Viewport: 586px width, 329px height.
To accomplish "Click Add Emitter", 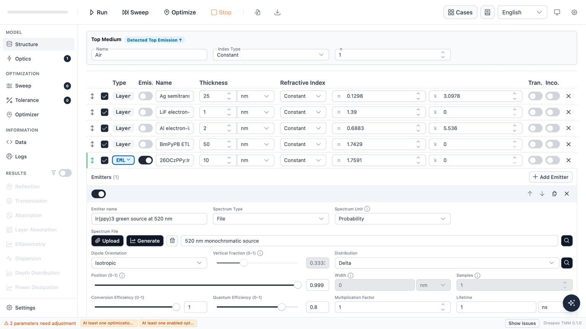I will point(551,177).
